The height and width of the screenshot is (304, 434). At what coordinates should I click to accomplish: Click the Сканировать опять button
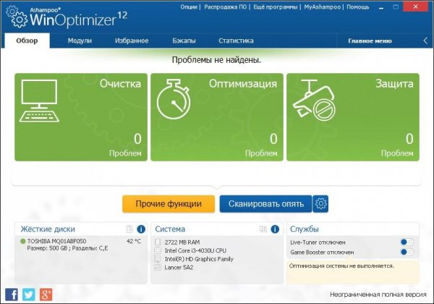pos(265,204)
